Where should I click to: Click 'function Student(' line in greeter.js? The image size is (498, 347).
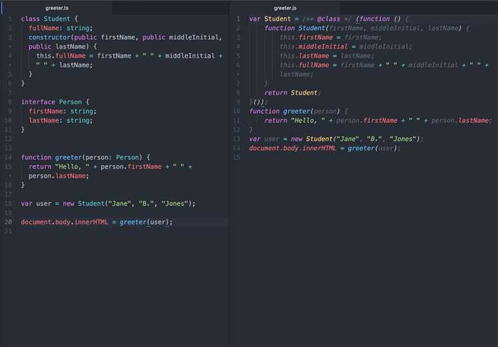[x=367, y=28]
